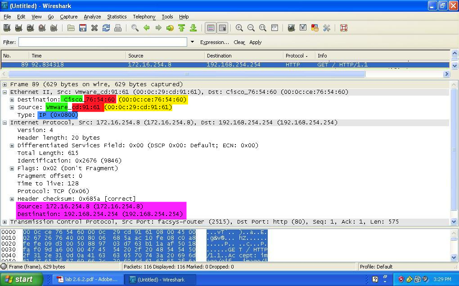Go back in packet history arrow

(147, 28)
